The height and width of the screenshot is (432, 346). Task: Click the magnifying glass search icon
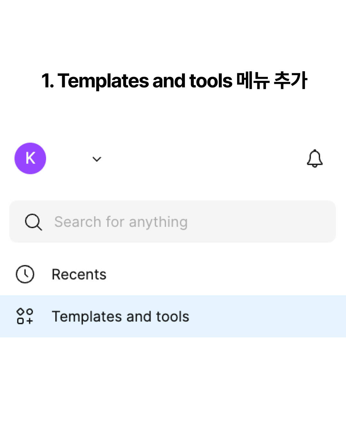pyautogui.click(x=33, y=222)
